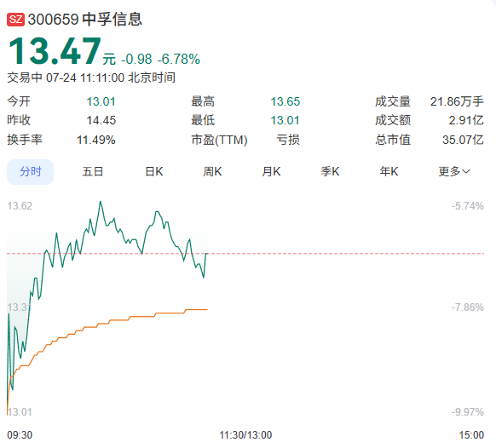Click the 最高 label
Viewport: 496px width, 448px height.
coord(203,102)
